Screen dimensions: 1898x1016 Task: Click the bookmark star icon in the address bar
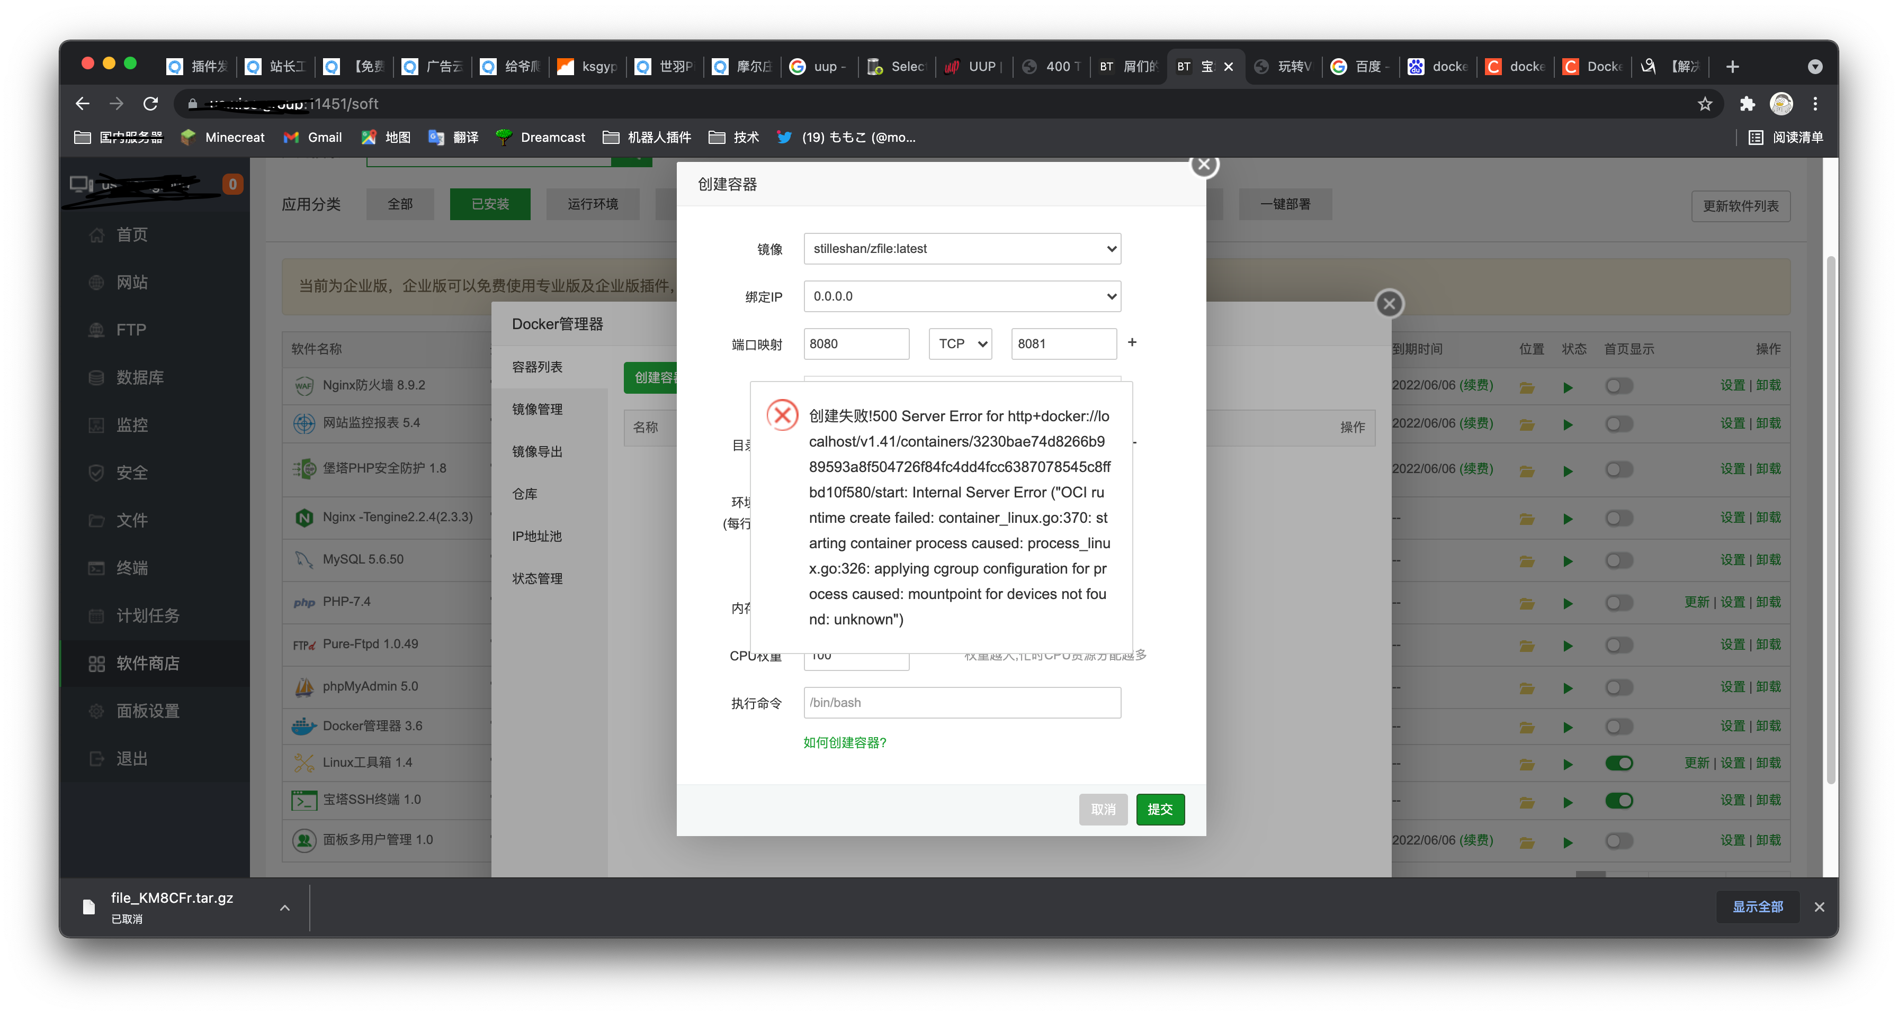click(x=1705, y=104)
